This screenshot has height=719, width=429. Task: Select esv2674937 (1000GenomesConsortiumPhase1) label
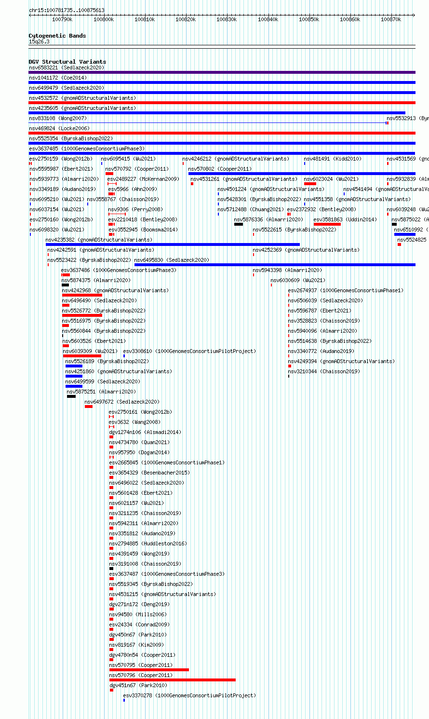pos(346,290)
